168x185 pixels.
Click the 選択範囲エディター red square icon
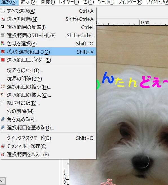[x=3, y=60]
